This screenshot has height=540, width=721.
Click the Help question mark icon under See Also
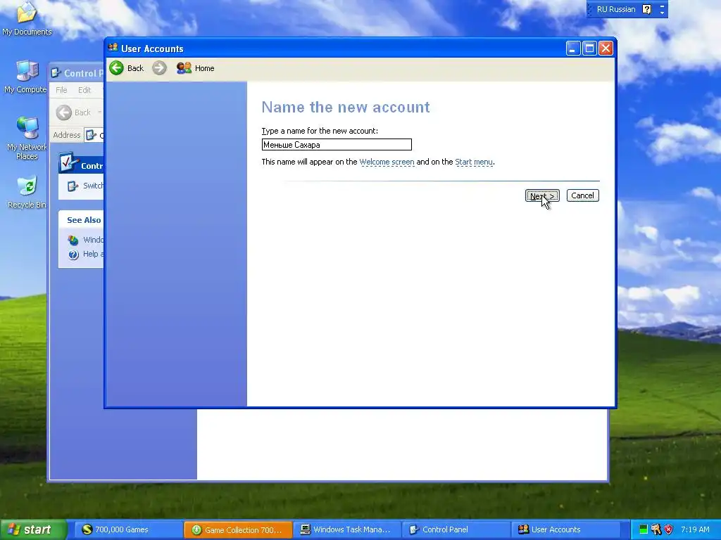(x=73, y=255)
